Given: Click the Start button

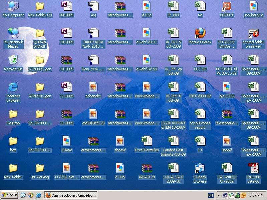Looking at the screenshot, I should coord(9,195).
